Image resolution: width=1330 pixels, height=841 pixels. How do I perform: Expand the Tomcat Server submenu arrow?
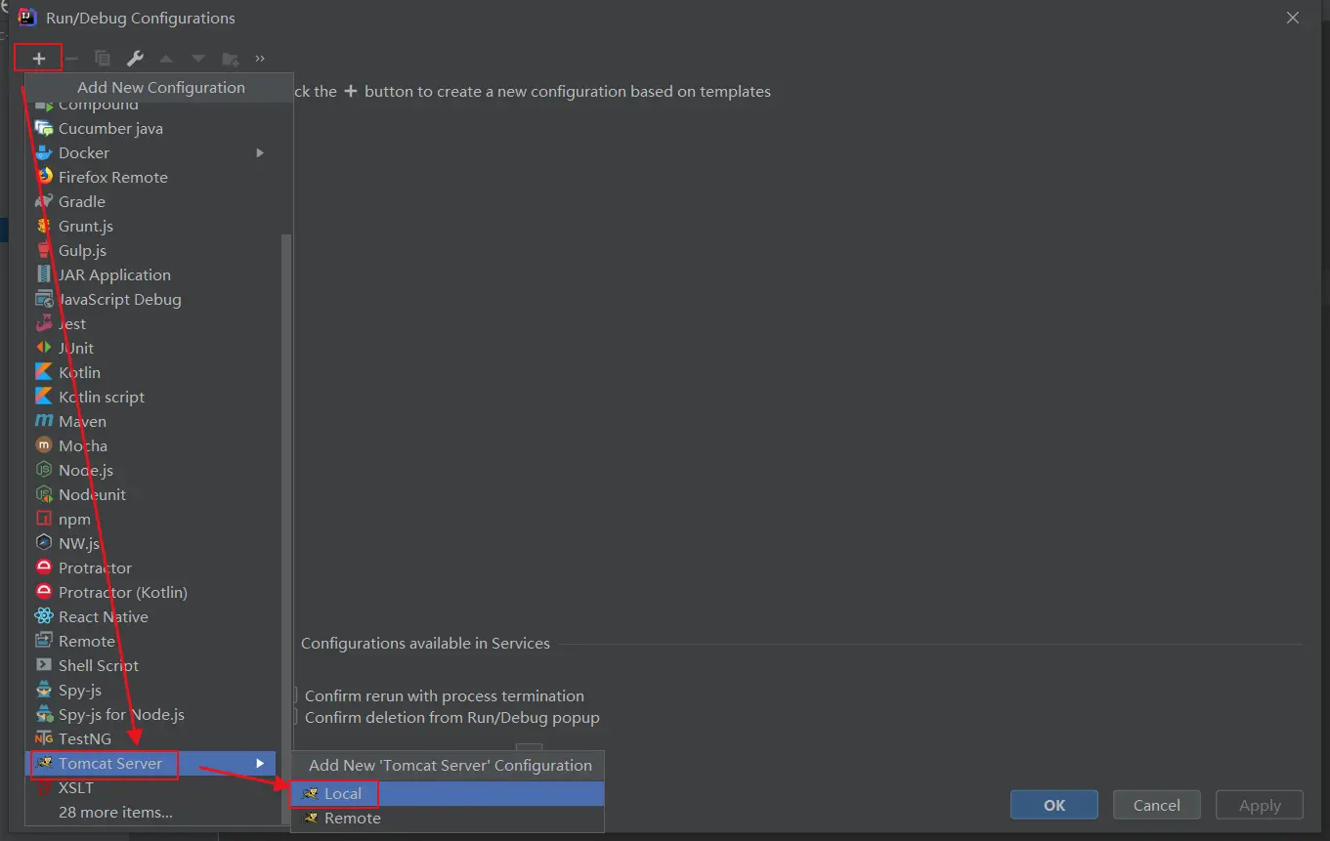(260, 763)
